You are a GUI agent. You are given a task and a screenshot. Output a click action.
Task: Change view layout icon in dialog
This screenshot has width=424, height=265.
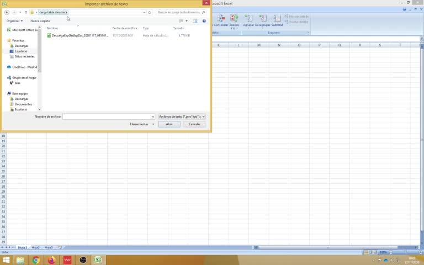point(181,21)
